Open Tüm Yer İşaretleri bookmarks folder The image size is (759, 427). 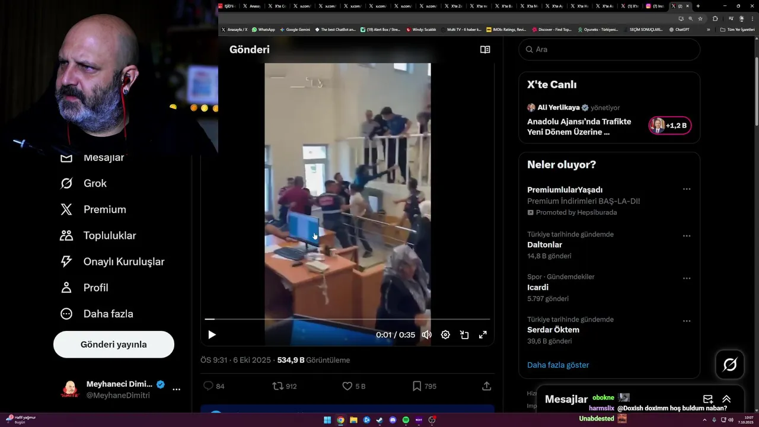coord(738,30)
